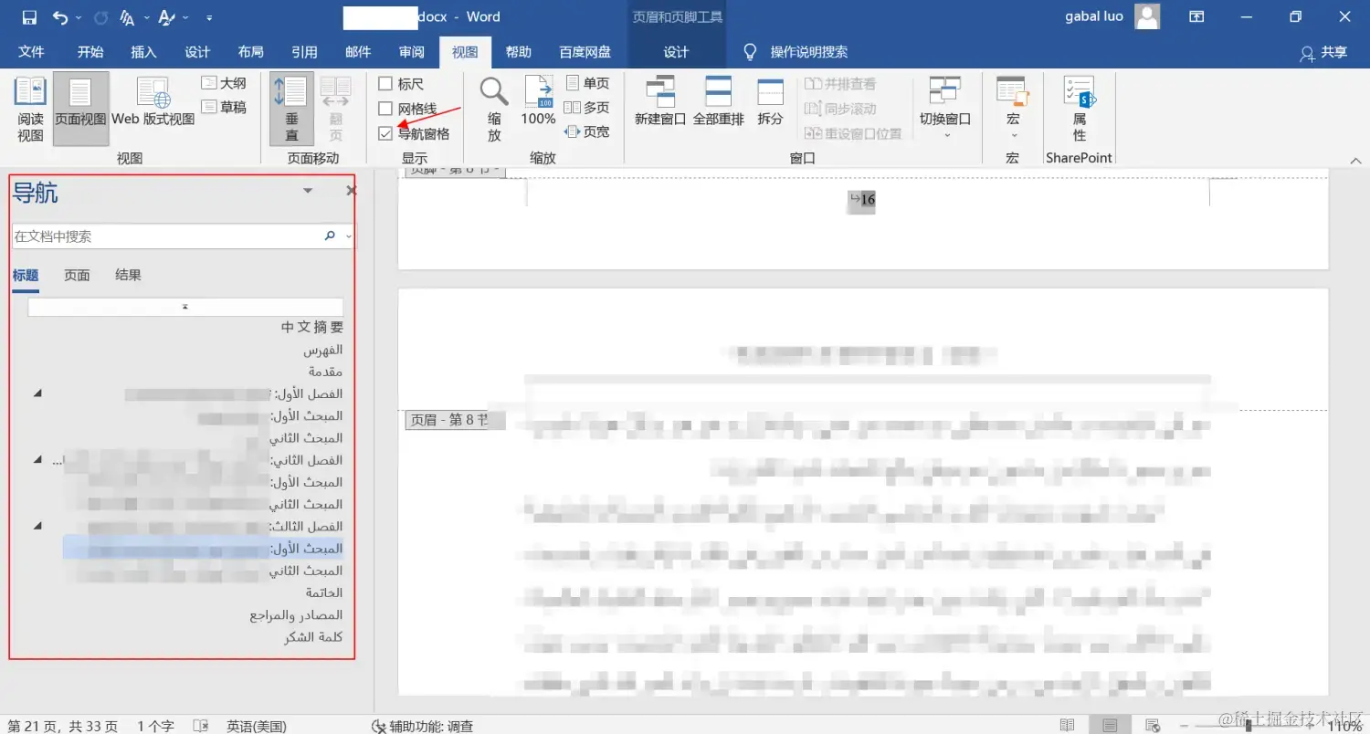Click accessibility checker 辅助功能: 调查
This screenshot has width=1370, height=734.
point(423,726)
